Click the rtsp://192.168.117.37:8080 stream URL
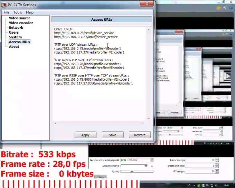 tap(93, 83)
